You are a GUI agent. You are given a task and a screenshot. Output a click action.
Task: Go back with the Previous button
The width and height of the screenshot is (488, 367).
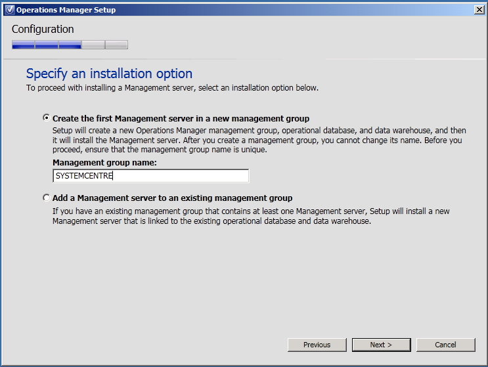click(317, 345)
